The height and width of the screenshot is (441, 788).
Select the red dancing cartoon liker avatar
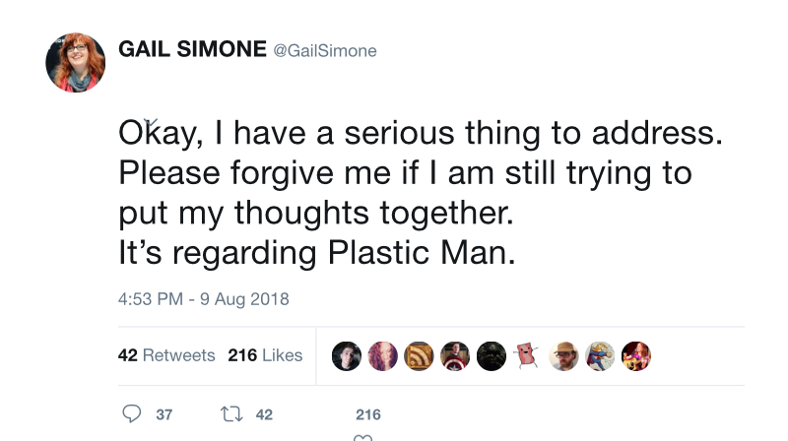tap(527, 356)
